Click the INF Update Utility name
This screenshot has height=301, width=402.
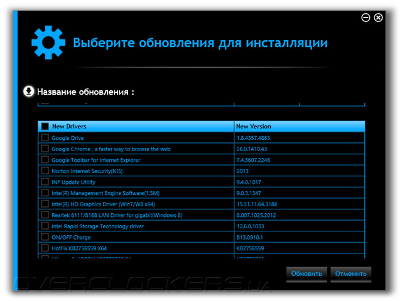click(73, 182)
